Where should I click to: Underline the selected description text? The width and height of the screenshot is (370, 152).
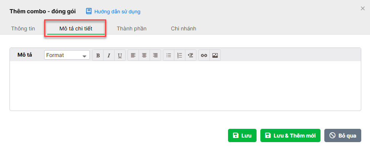(x=120, y=55)
